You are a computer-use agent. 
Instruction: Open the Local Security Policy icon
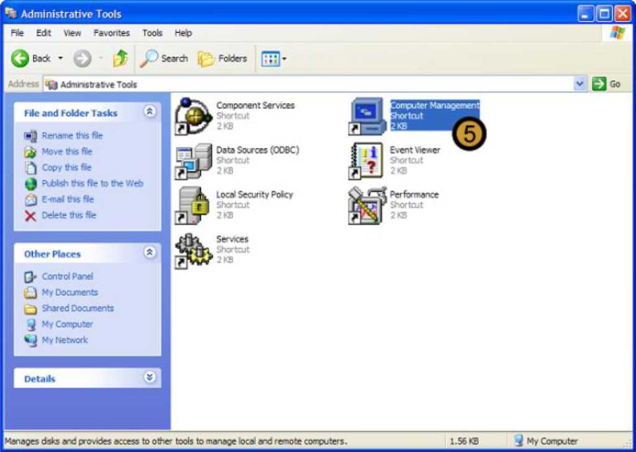click(x=193, y=206)
